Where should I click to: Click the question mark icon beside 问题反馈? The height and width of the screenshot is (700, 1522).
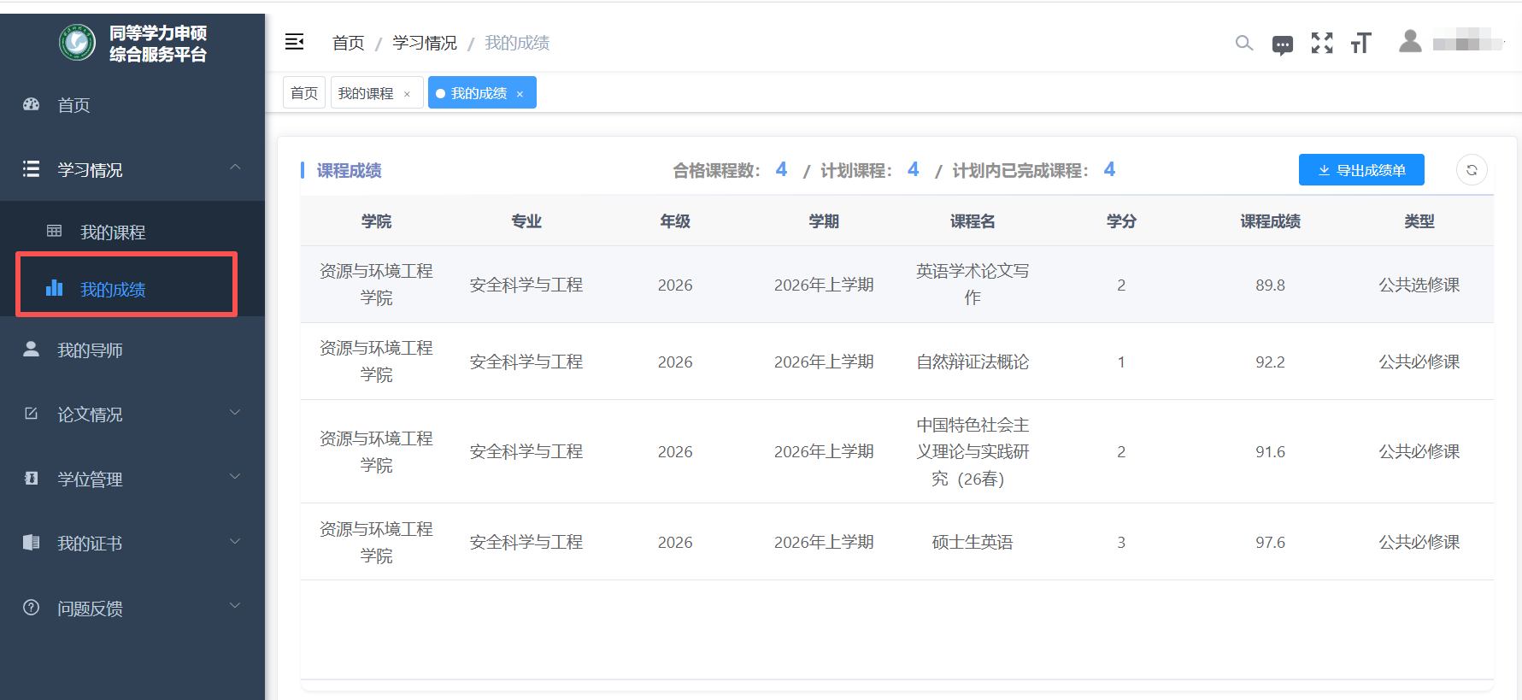(x=32, y=607)
